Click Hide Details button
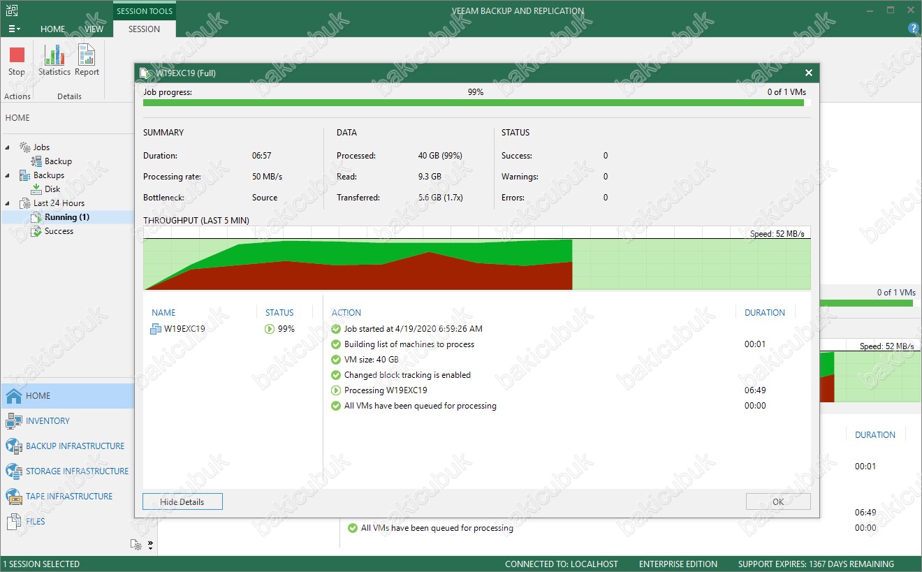Image resolution: width=922 pixels, height=572 pixels. tap(182, 501)
